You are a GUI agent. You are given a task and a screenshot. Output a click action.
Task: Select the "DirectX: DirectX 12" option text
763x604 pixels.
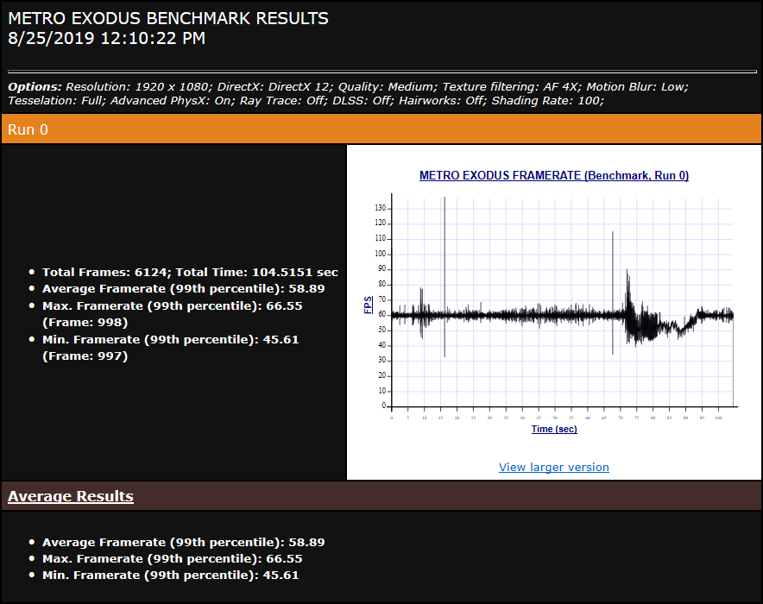tap(274, 87)
